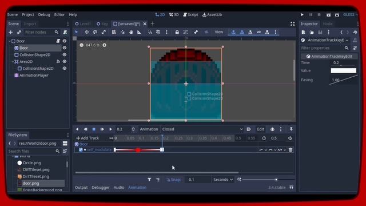Switch to the Node tab
Image resolution: width=366 pixels, height=206 pixels.
pyautogui.click(x=328, y=24)
